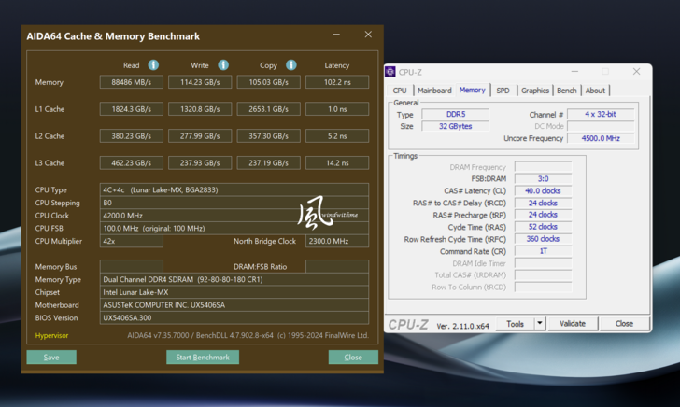Open the Mainboard tab
The height and width of the screenshot is (407, 680).
tap(434, 91)
